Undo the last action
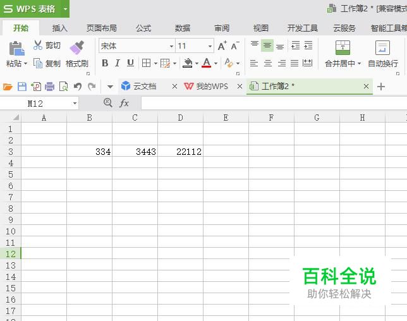Screen dimensions: 407x321 [x=77, y=87]
